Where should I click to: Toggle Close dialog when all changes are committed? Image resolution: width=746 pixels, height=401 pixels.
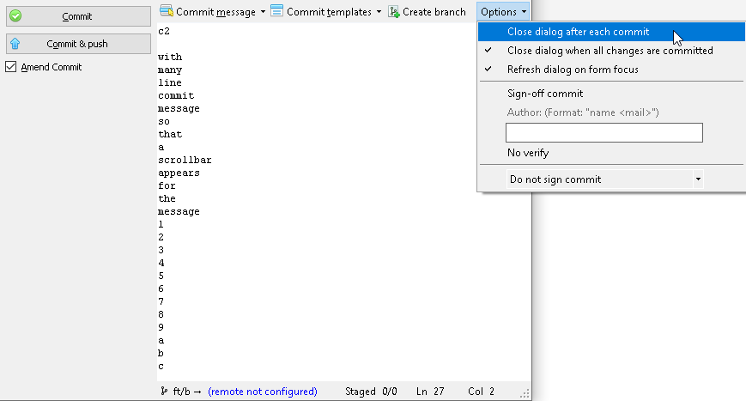tap(611, 51)
